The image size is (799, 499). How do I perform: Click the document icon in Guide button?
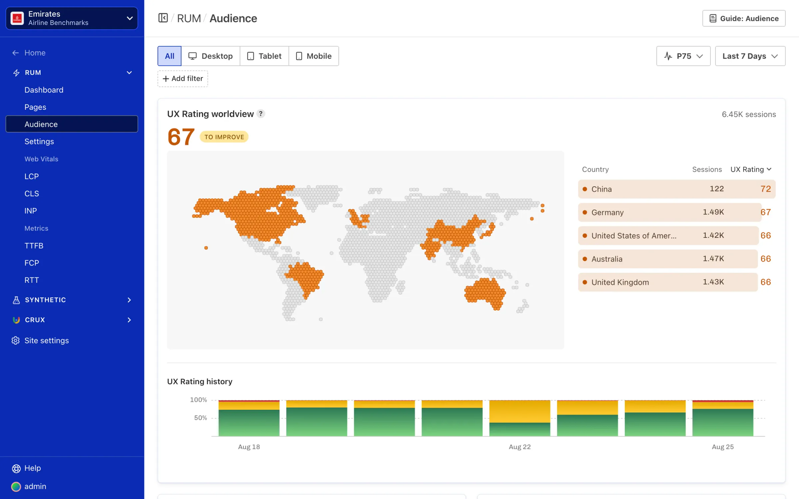click(x=713, y=18)
